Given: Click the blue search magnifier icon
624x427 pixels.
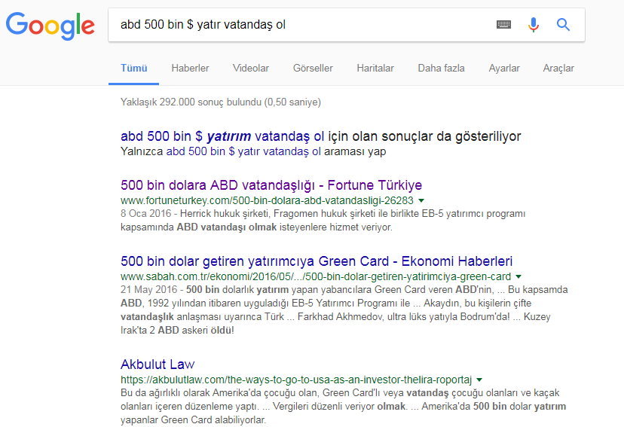Looking at the screenshot, I should (x=563, y=25).
